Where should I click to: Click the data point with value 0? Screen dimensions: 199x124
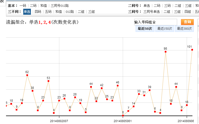123,116
